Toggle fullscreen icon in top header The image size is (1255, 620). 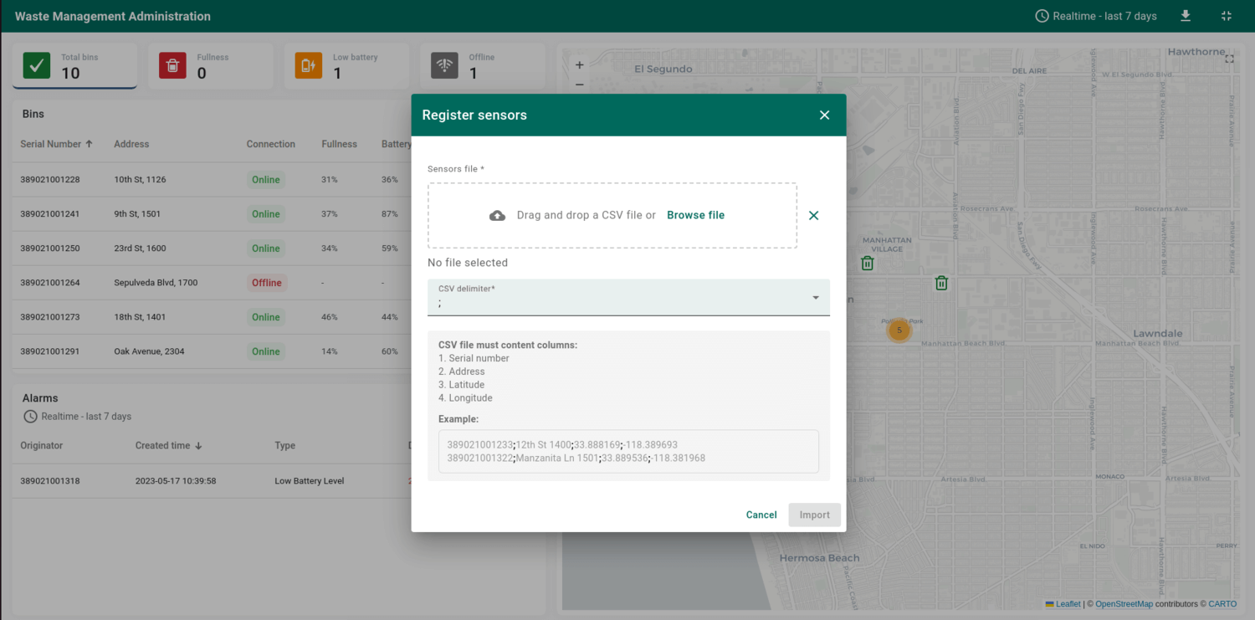point(1226,16)
